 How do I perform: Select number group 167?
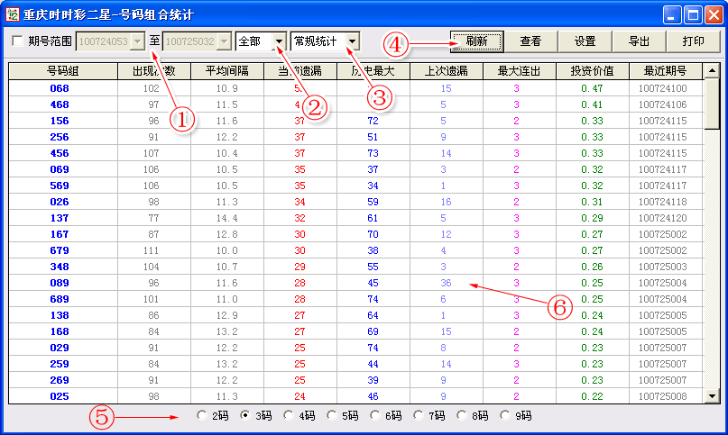(60, 234)
